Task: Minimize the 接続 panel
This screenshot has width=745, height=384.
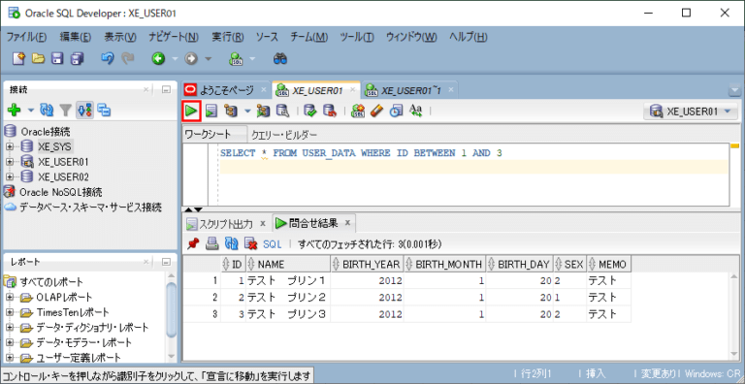Action: [x=166, y=89]
